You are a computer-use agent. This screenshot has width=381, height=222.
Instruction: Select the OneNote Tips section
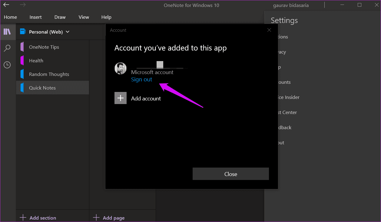[x=52, y=47]
